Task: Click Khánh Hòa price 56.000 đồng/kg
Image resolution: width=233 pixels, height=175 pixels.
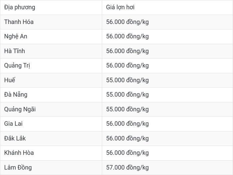Action: coord(127,153)
